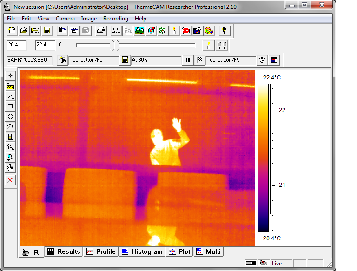
Task: Toggle the pause recording button
Action: pyautogui.click(x=188, y=60)
